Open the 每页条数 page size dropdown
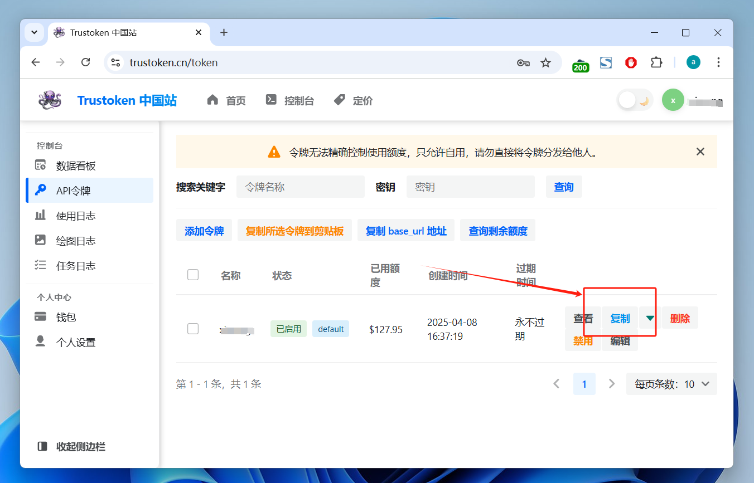Screen dimensions: 754x483 pyautogui.click(x=671, y=384)
